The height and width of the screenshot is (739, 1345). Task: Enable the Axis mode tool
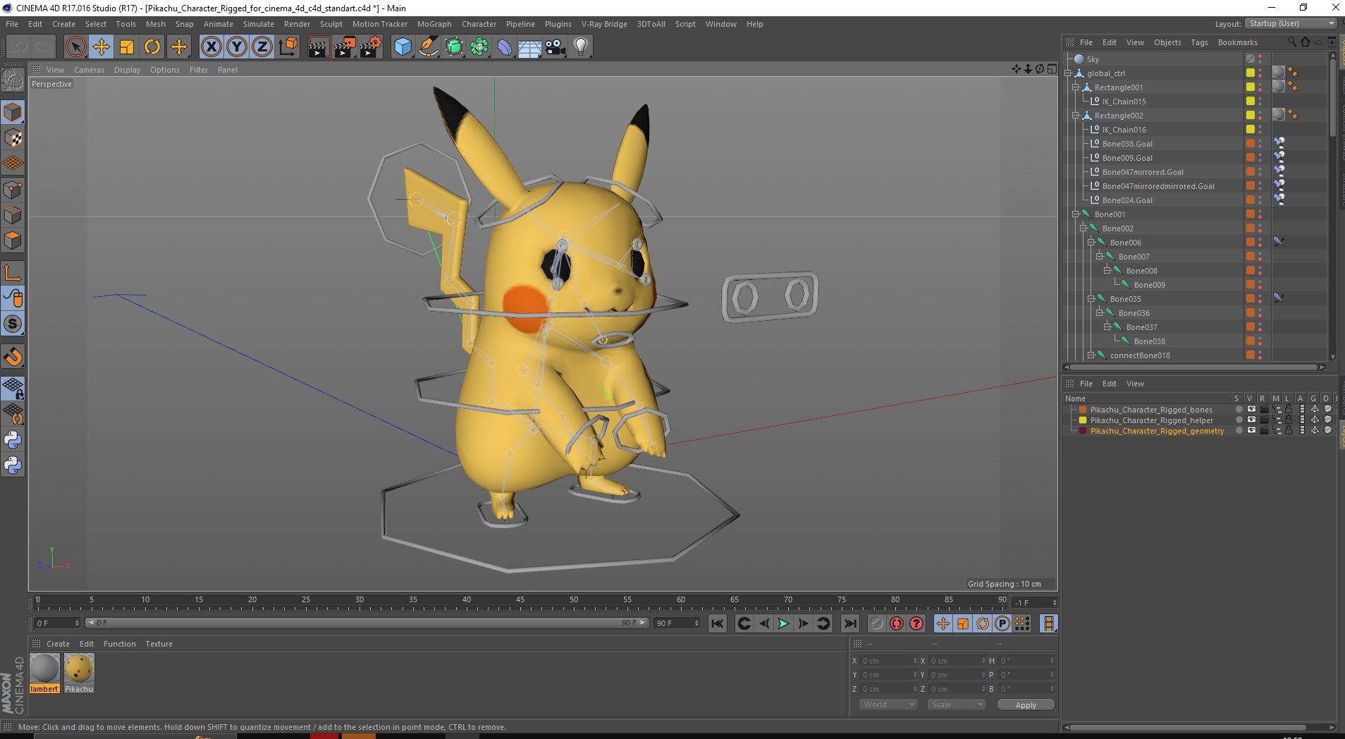click(x=13, y=273)
